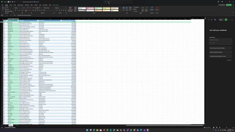Open the Find & Select tool
The image size is (235, 132).
tap(147, 9)
